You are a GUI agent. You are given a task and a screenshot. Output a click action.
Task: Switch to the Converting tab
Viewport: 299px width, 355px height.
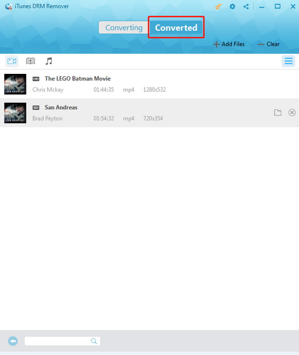pyautogui.click(x=124, y=27)
